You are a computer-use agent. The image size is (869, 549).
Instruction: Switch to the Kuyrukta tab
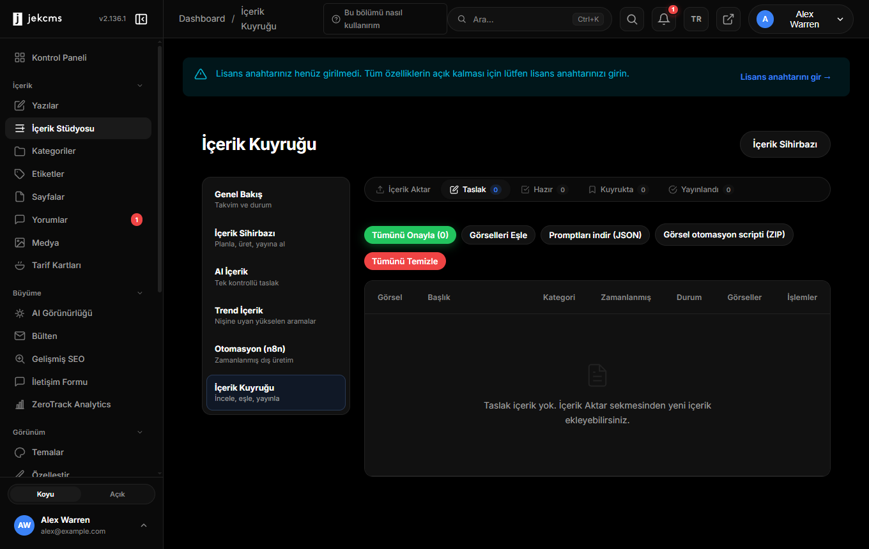(618, 190)
